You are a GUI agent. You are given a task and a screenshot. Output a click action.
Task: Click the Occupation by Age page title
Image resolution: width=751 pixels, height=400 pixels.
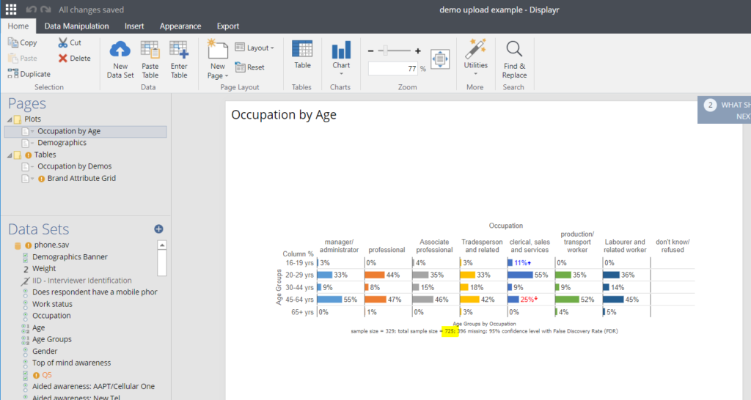coord(284,115)
